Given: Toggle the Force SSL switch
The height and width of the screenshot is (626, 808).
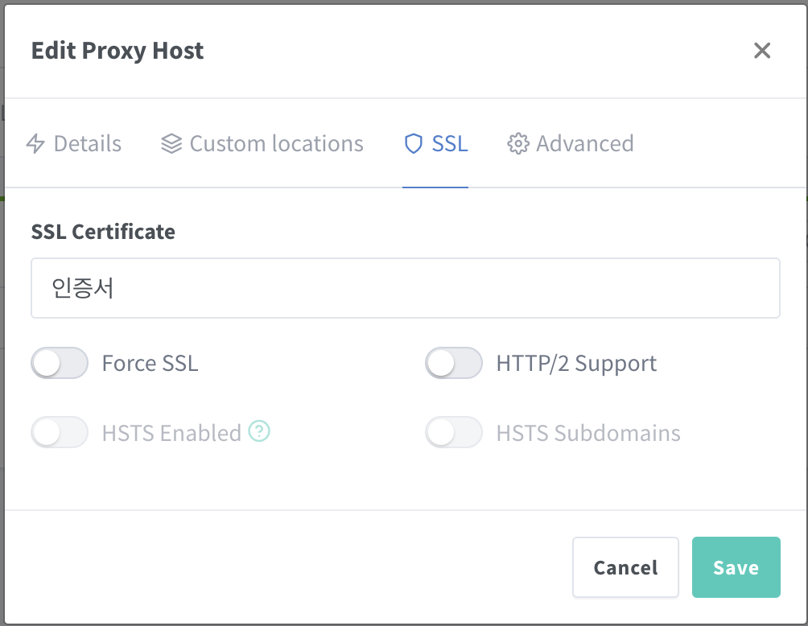Looking at the screenshot, I should click(60, 364).
